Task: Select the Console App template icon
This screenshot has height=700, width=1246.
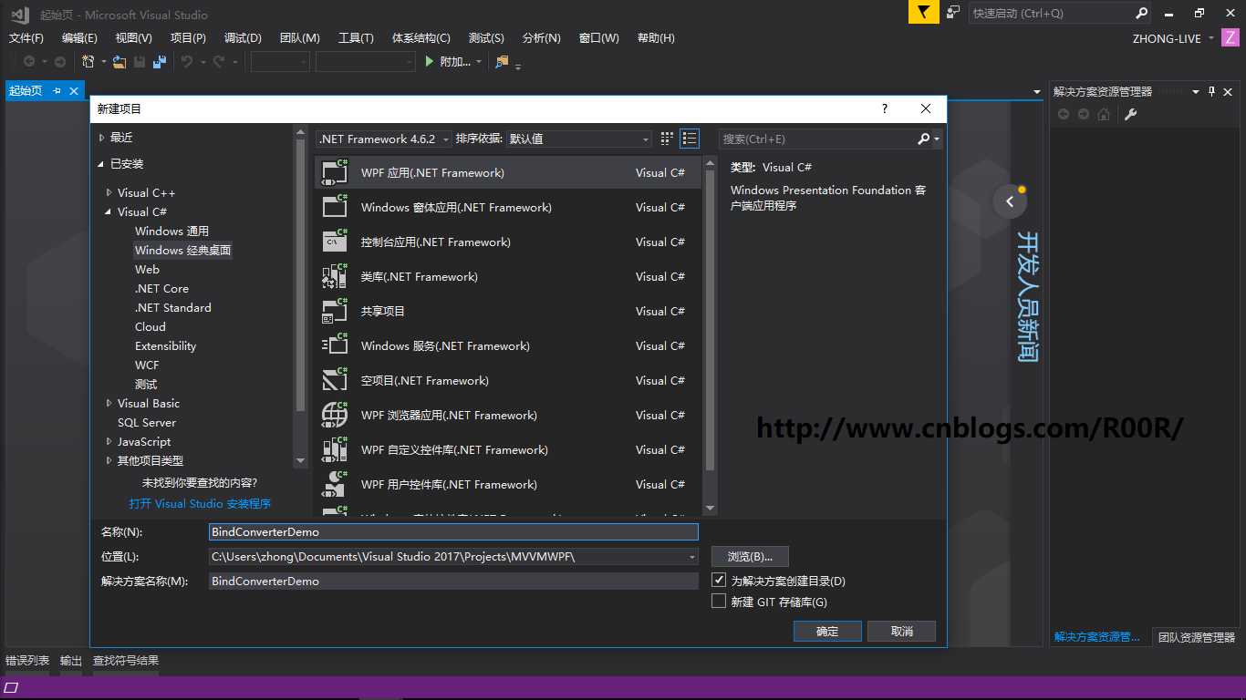Action: [335, 242]
